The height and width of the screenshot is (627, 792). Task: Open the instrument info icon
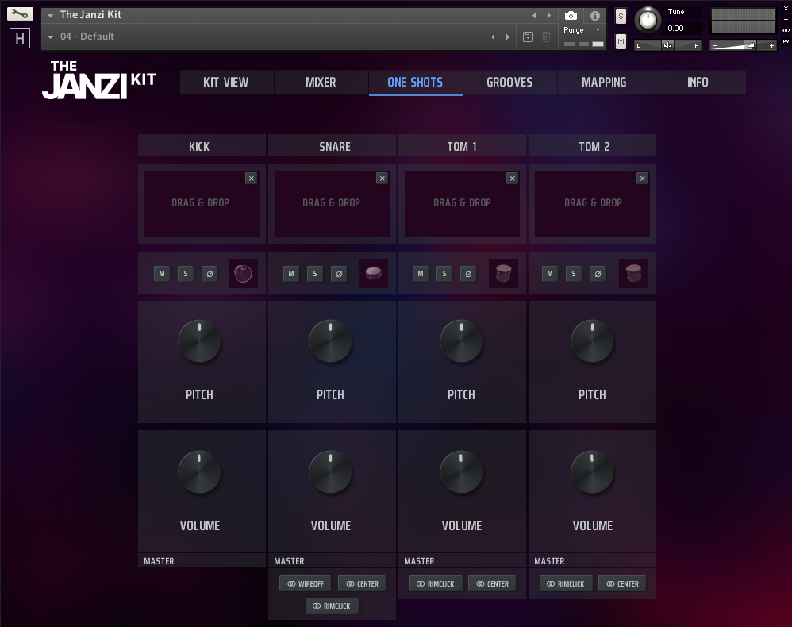click(595, 15)
